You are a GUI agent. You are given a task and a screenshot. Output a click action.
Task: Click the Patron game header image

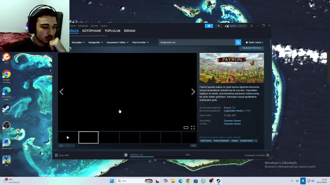232,68
